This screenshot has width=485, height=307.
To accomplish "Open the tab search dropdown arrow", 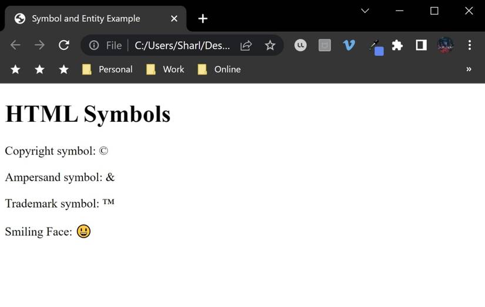I will (x=365, y=11).
